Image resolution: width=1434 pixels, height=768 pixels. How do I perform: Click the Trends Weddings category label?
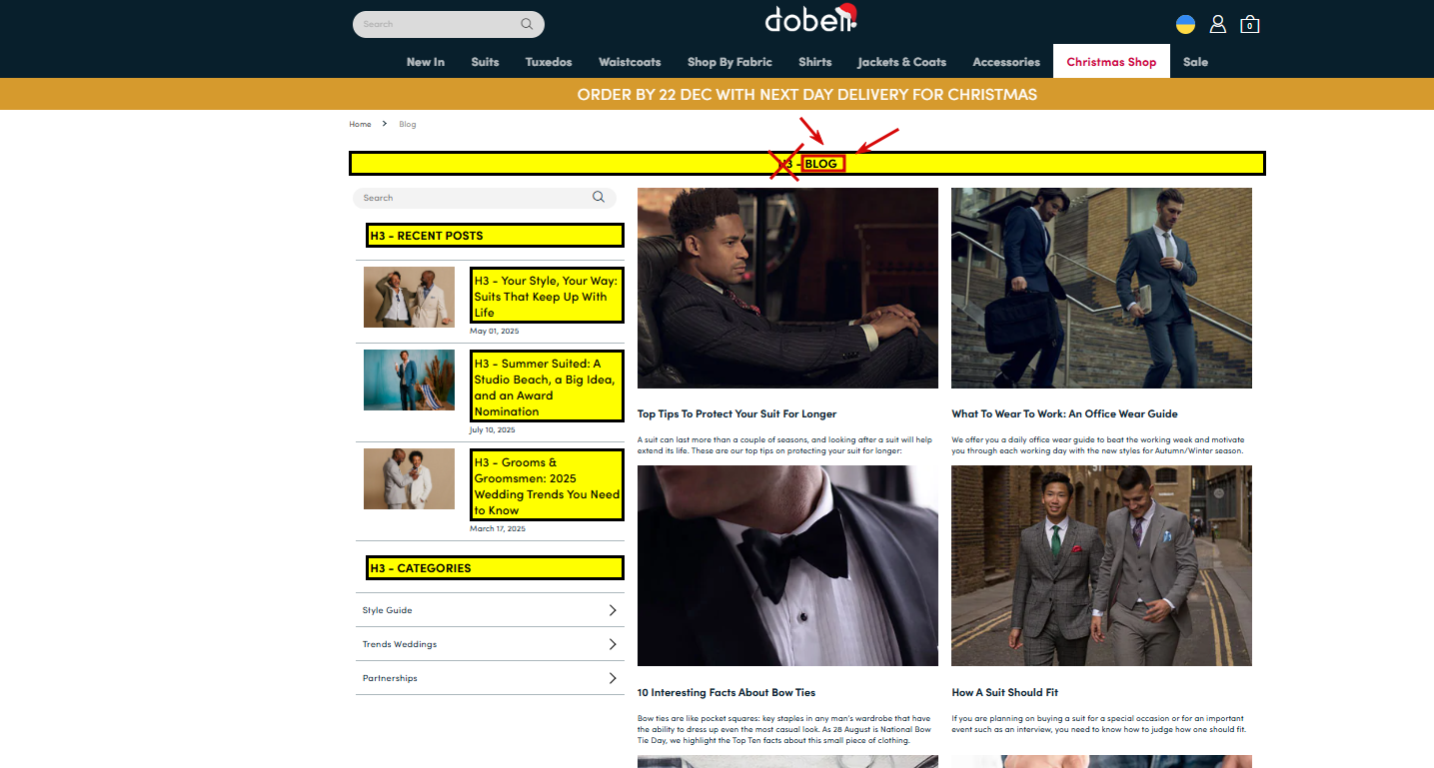coord(400,644)
